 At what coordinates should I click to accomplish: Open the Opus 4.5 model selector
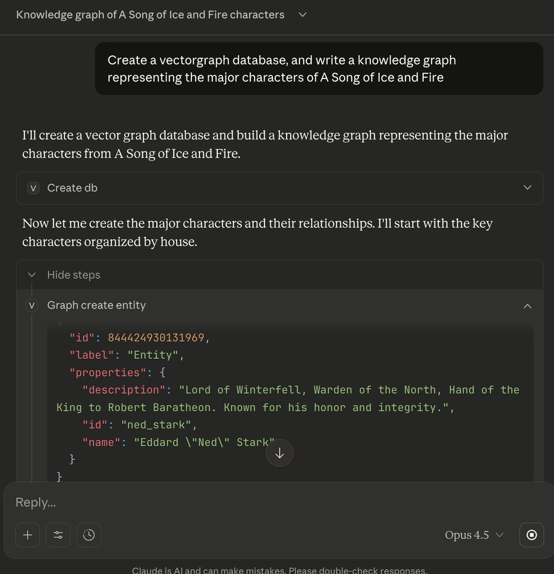pos(474,535)
